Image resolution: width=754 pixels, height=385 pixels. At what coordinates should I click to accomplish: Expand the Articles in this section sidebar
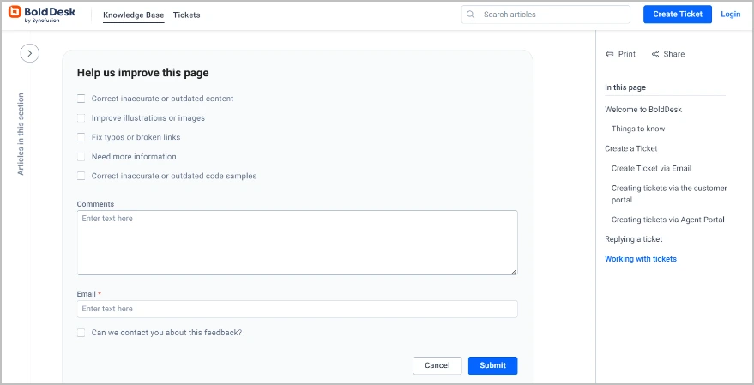[30, 53]
